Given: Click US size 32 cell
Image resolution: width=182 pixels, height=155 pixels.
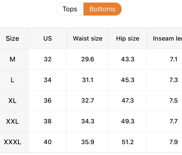Looking at the screenshot, I should (47, 59).
